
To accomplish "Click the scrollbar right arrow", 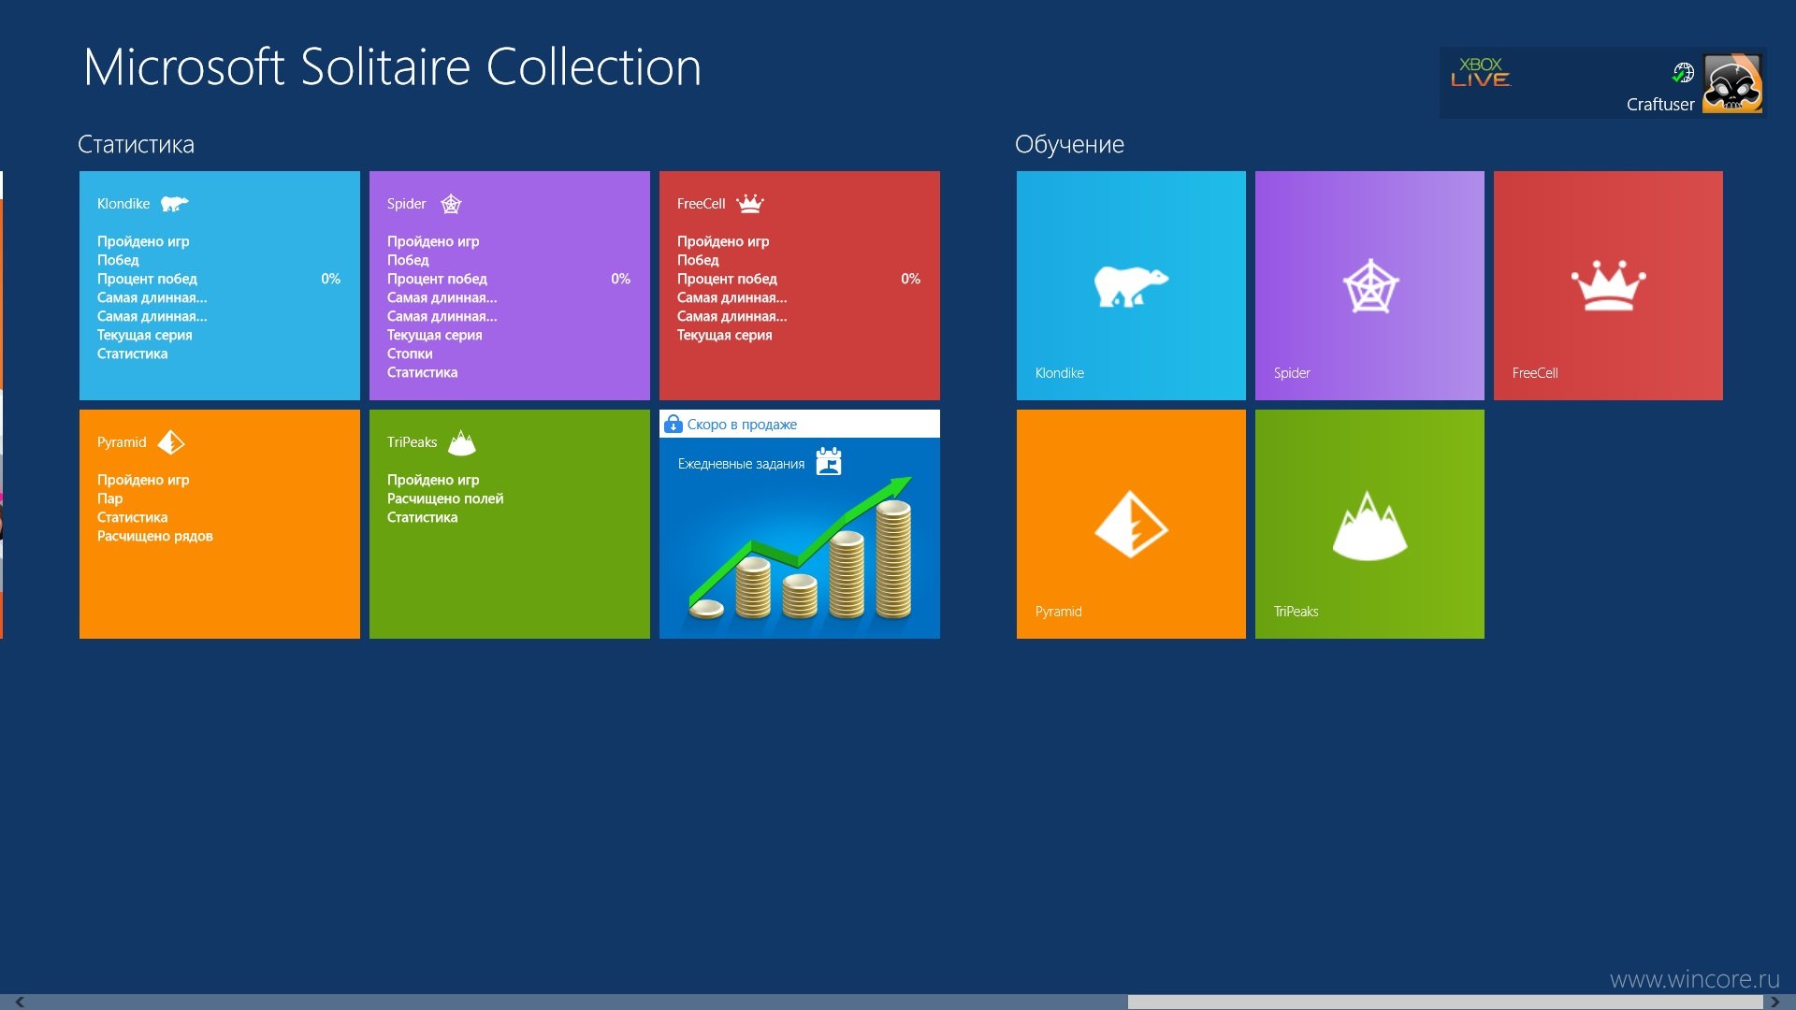I will pyautogui.click(x=1774, y=1002).
